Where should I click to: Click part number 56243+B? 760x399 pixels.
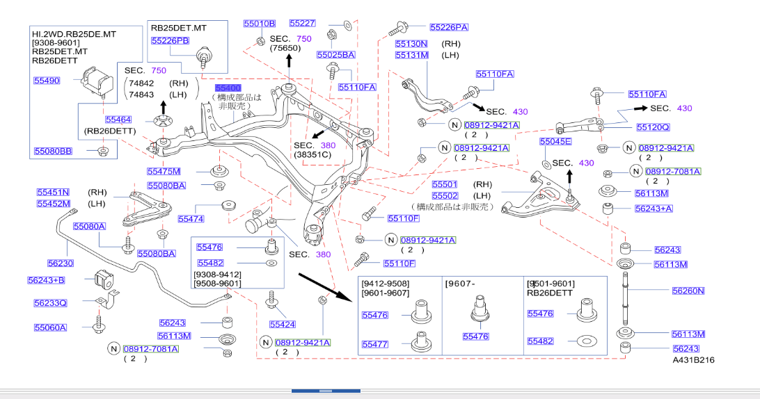click(46, 280)
